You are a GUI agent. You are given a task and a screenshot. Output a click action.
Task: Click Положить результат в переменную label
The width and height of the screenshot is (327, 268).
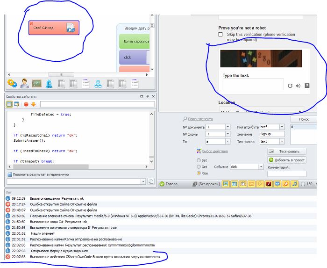41,174
